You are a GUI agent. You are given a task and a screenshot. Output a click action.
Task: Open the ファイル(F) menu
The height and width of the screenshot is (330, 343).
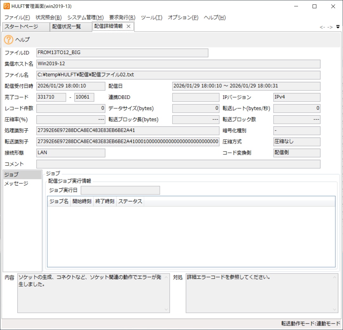[17, 17]
